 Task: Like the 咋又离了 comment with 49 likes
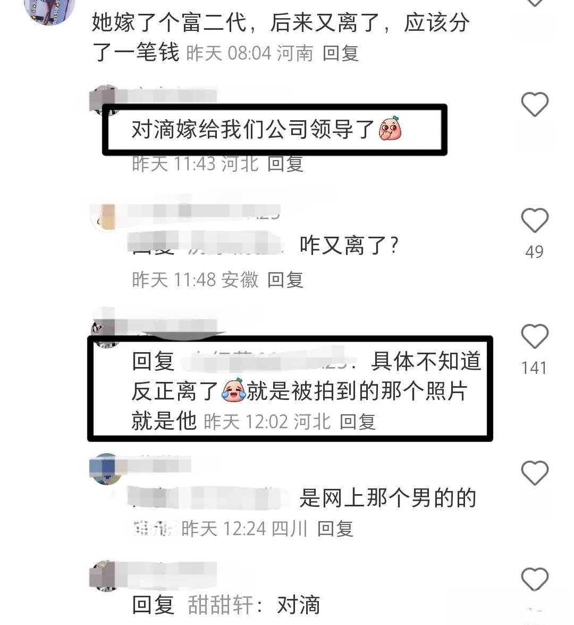pos(535,220)
